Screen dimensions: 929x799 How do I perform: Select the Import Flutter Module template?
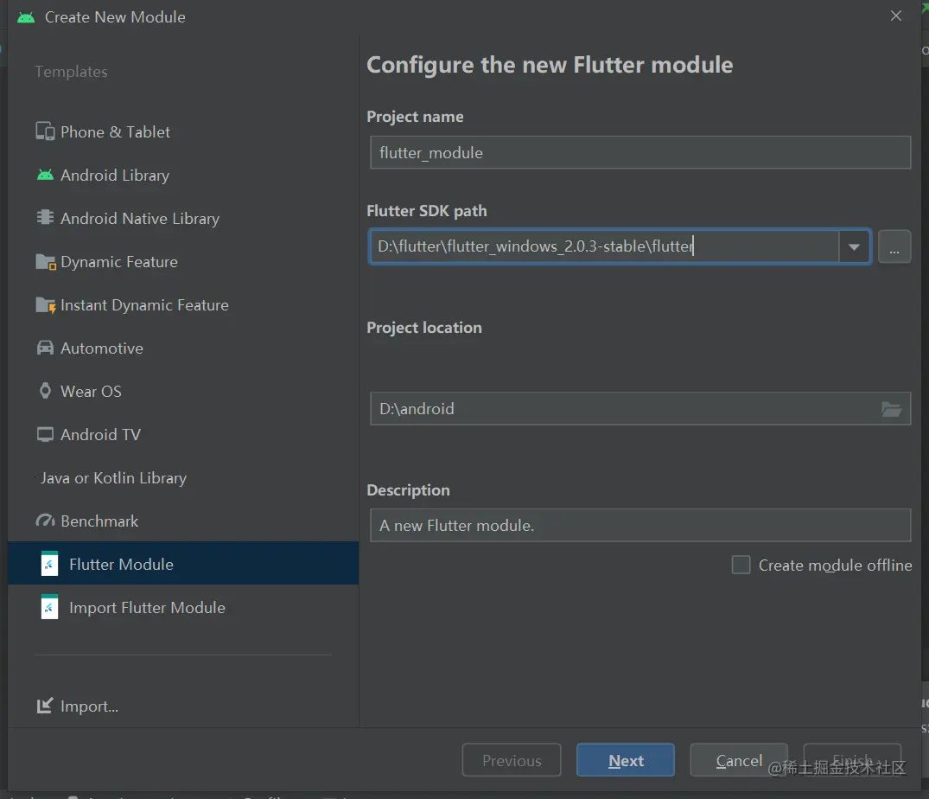tap(147, 607)
